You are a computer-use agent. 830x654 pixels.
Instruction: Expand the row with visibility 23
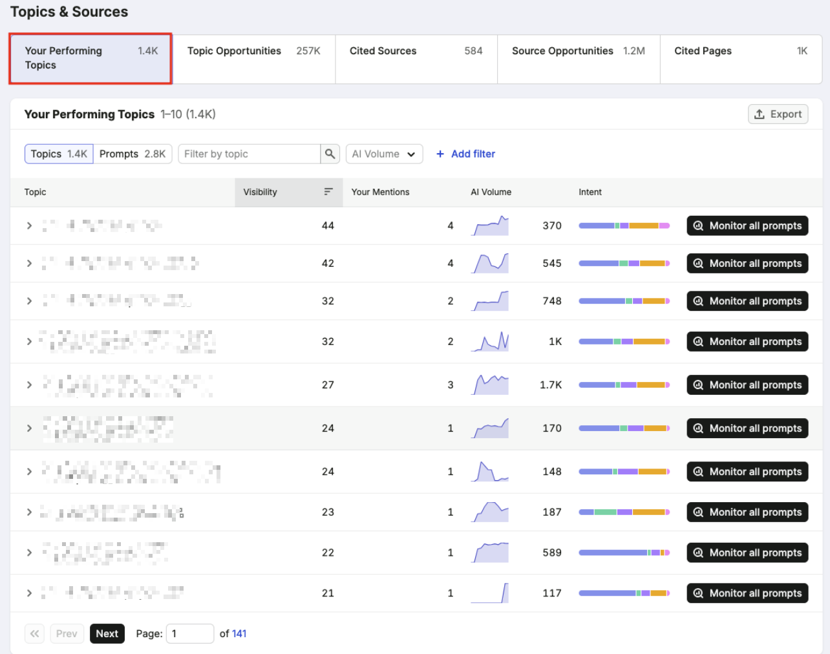click(29, 512)
